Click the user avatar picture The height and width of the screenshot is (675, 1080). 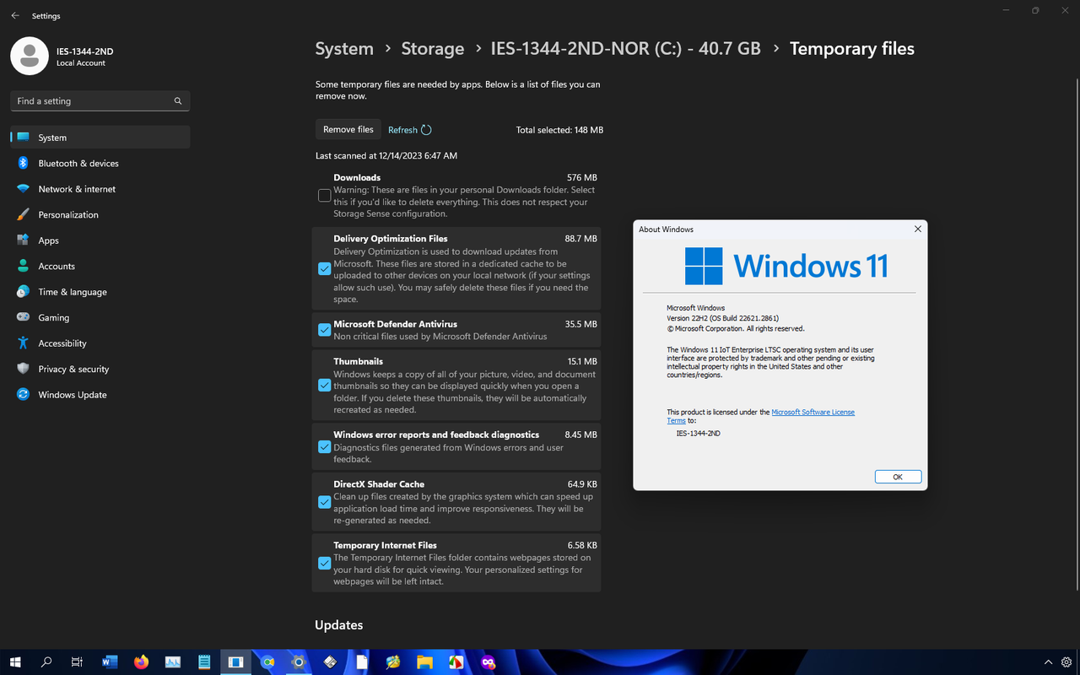tap(30, 57)
